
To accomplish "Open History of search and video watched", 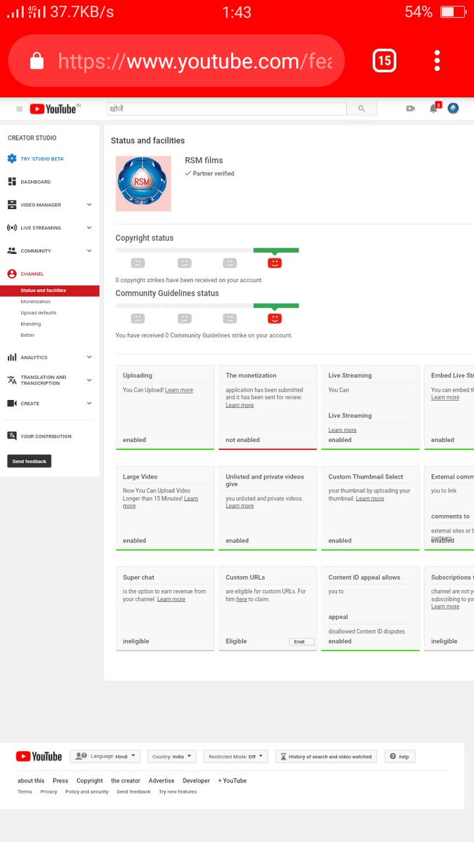I will (x=327, y=756).
